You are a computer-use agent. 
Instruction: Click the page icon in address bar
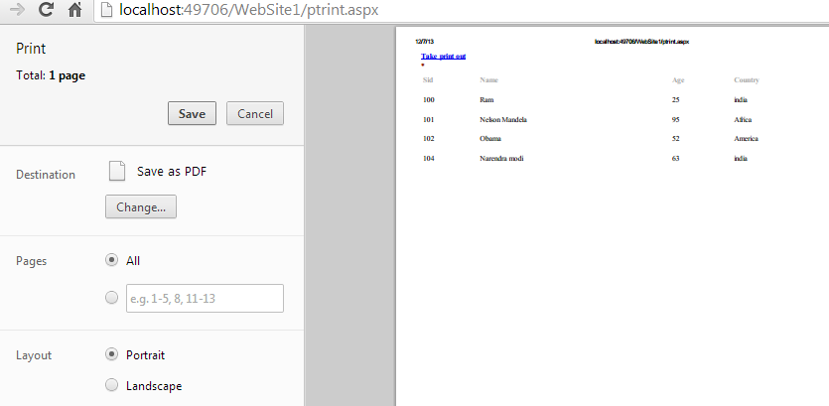click(106, 10)
